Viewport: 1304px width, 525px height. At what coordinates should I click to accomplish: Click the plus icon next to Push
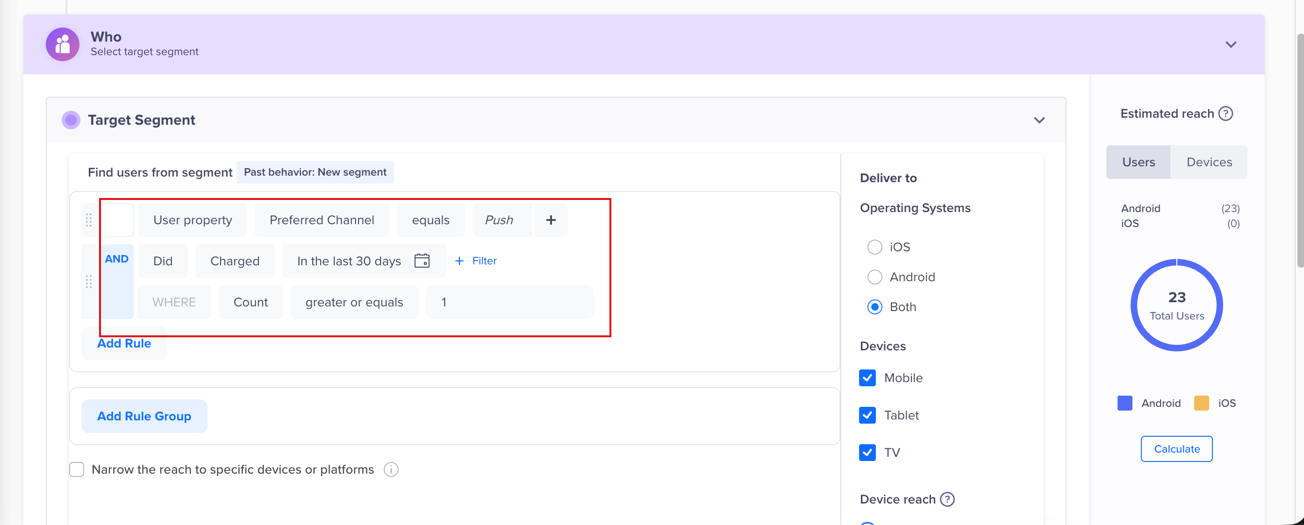[551, 220]
